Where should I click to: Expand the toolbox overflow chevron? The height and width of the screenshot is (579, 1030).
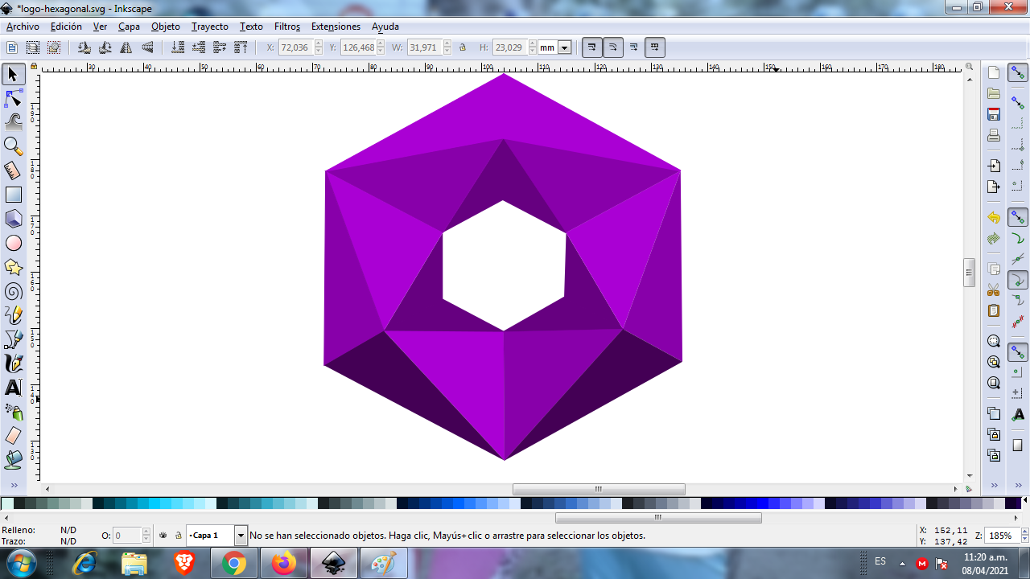pos(14,485)
